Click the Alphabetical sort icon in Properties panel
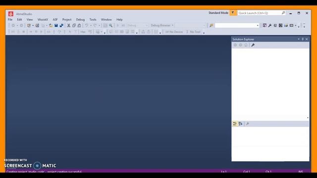This screenshot has height=178, width=317. click(240, 124)
